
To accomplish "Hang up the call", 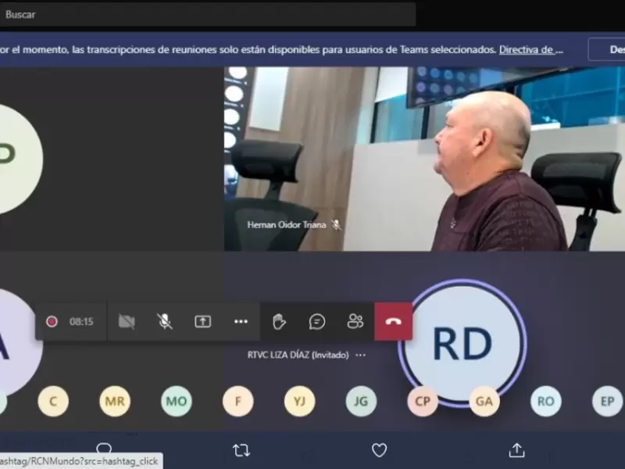I will (x=394, y=321).
